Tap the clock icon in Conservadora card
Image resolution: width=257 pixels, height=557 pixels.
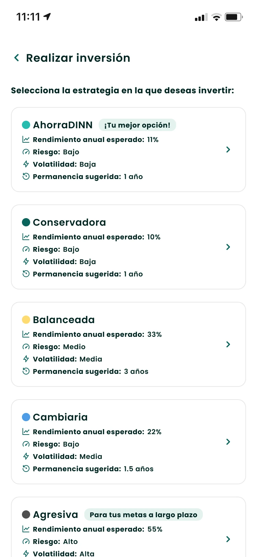pyautogui.click(x=26, y=274)
